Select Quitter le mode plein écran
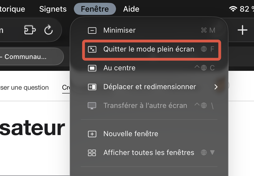This screenshot has width=254, height=176. point(149,49)
